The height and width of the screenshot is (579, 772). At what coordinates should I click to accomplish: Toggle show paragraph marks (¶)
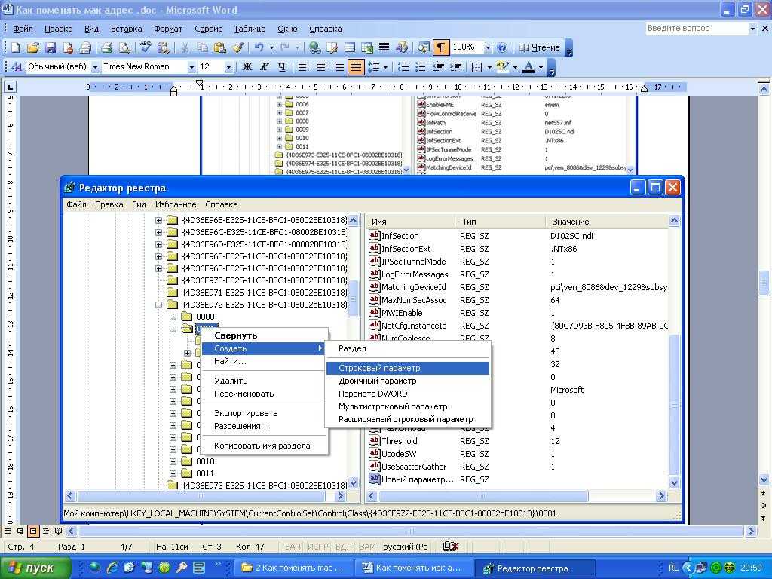tap(441, 47)
